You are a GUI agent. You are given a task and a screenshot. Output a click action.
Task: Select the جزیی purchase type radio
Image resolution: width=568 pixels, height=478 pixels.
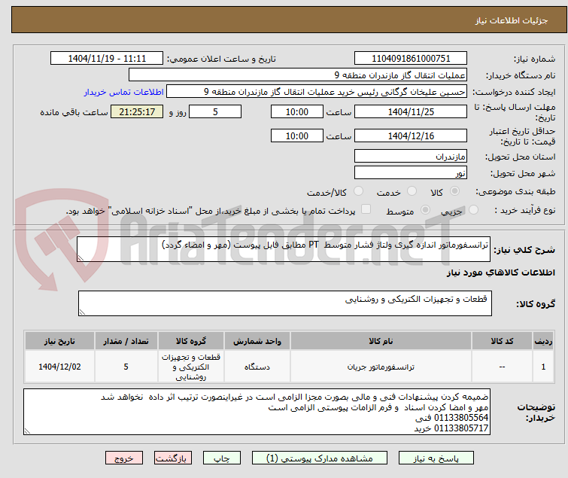coord(473,210)
